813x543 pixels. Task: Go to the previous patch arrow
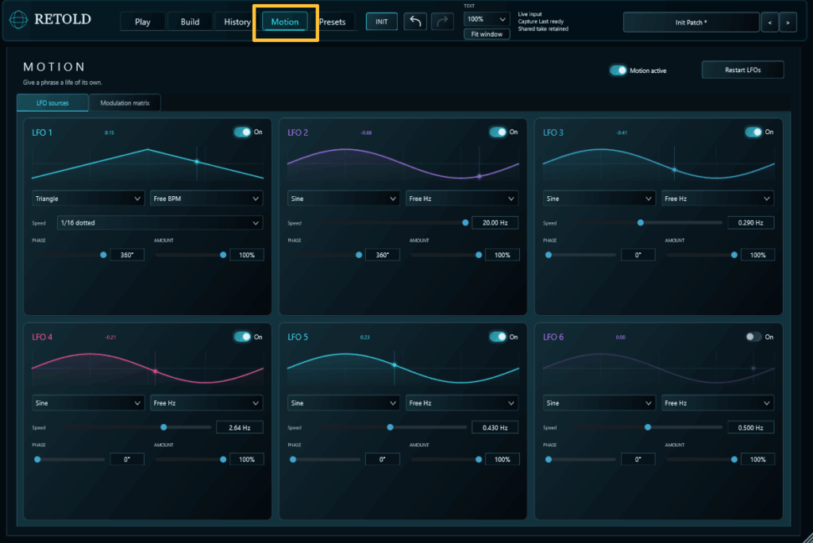[x=769, y=22]
